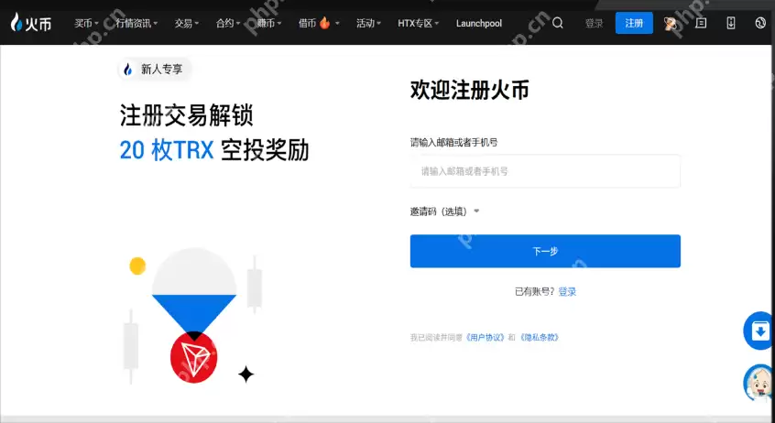Open the customer support avatar chat
Image resolution: width=775 pixels, height=423 pixels.
pos(760,383)
